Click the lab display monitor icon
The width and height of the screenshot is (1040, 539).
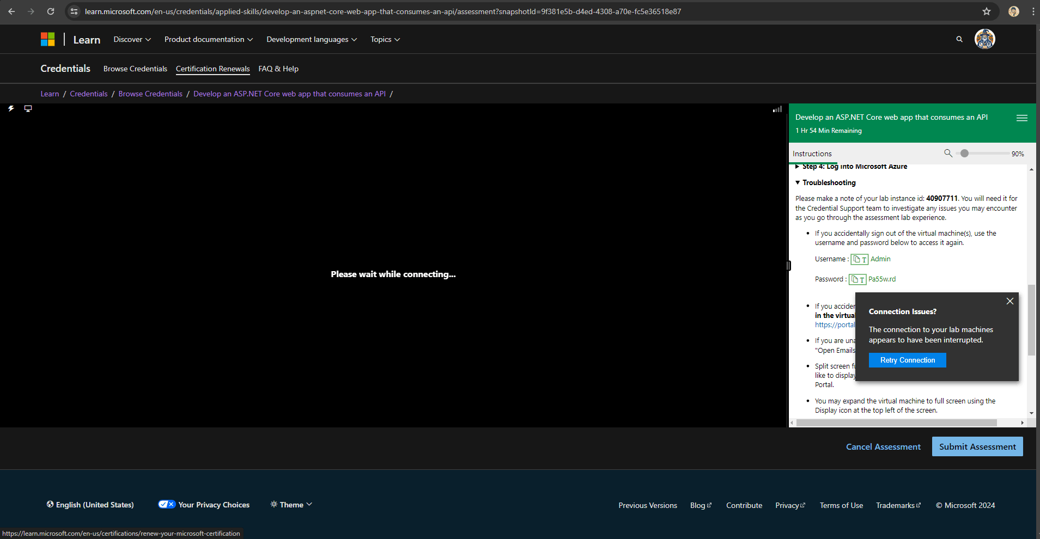[x=28, y=109]
